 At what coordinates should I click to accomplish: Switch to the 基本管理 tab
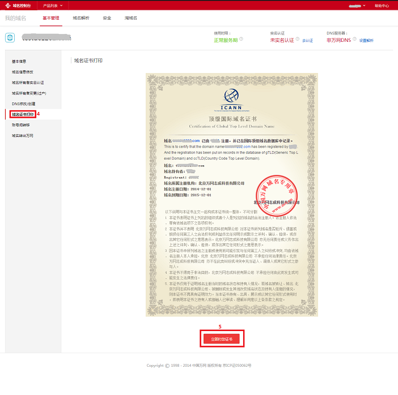coord(50,18)
